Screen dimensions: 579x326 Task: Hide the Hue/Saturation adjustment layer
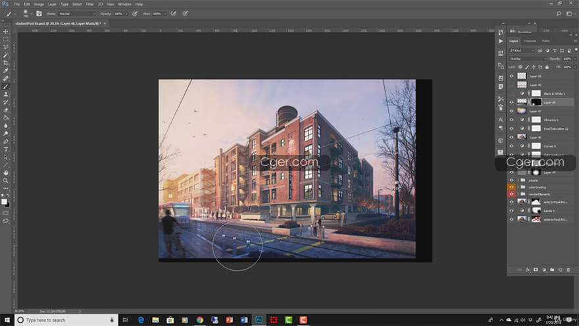point(511,128)
